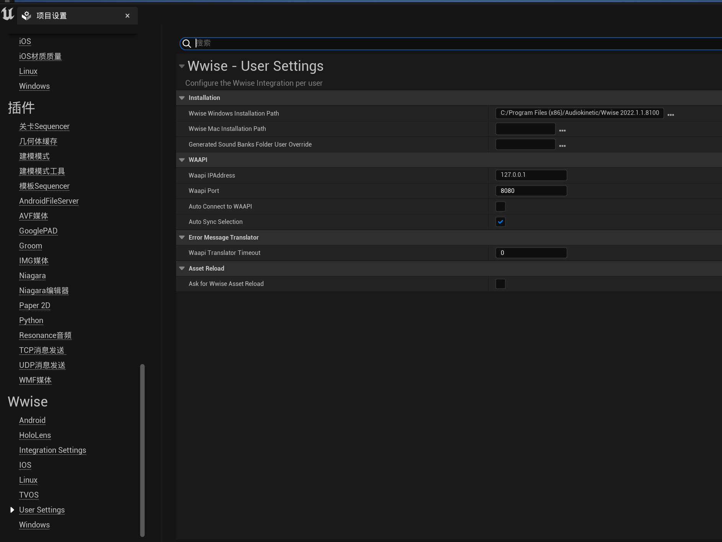Click the search magnifier icon

pos(187,44)
